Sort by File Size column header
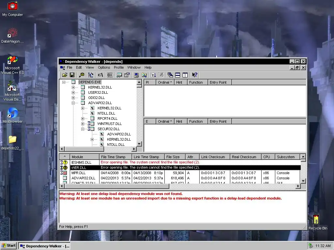The height and width of the screenshot is (250, 334). pos(175,157)
